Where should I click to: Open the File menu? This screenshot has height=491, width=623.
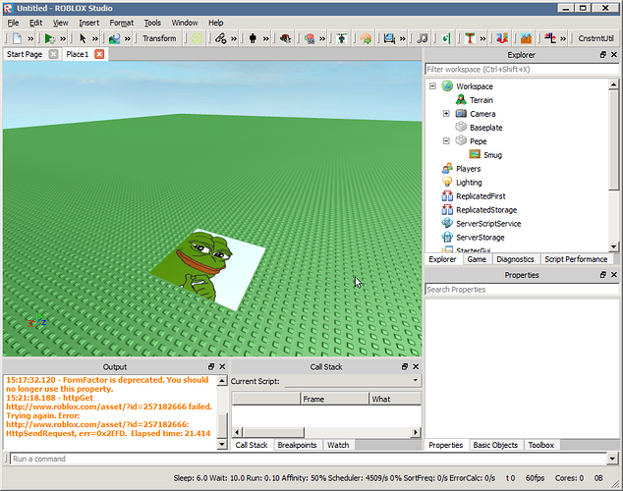[13, 23]
